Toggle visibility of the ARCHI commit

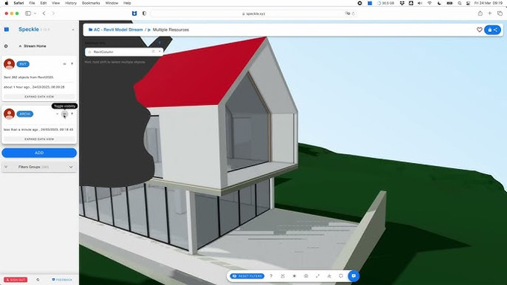[x=65, y=114]
